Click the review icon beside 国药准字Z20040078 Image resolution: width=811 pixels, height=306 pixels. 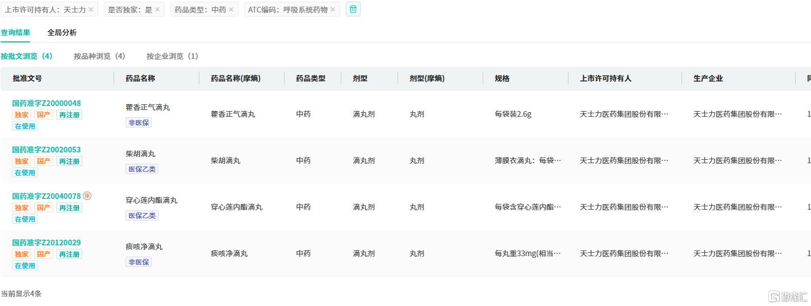[87, 196]
